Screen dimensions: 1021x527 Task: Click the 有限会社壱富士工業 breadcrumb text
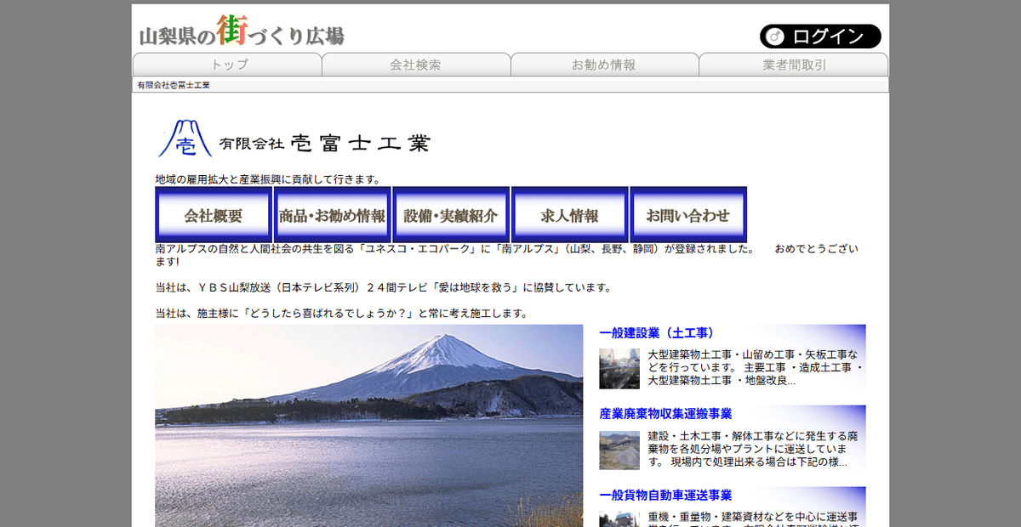[x=174, y=84]
